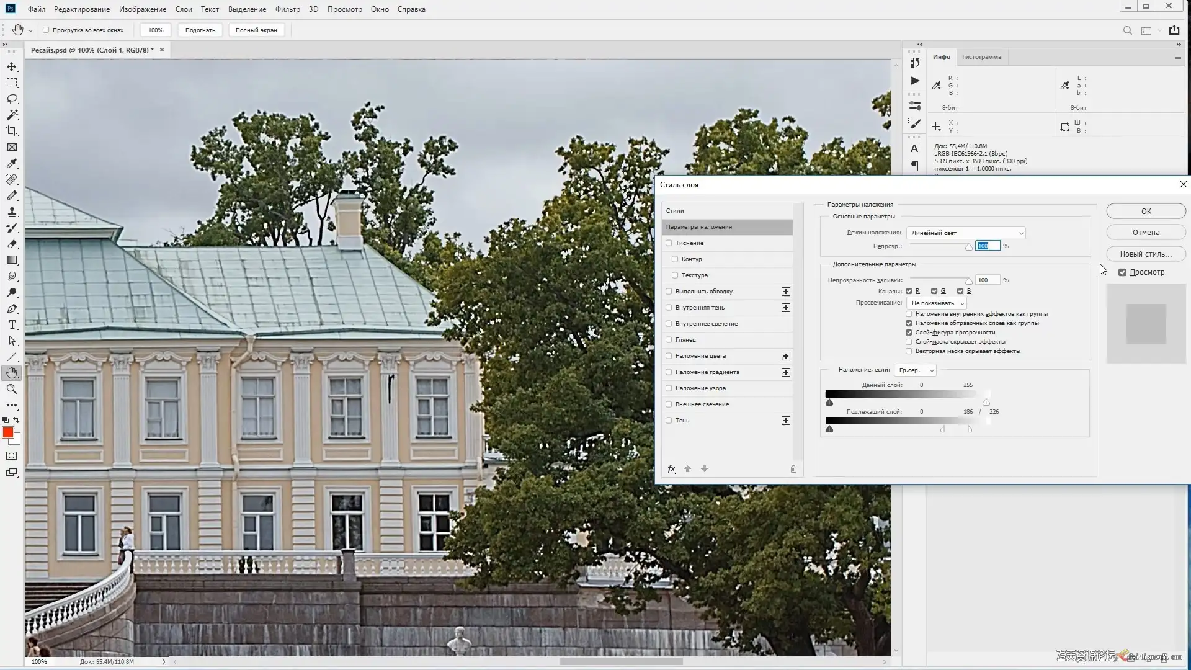Viewport: 1191px width, 670px height.
Task: Select the Magic Wand tool
Action: [12, 115]
